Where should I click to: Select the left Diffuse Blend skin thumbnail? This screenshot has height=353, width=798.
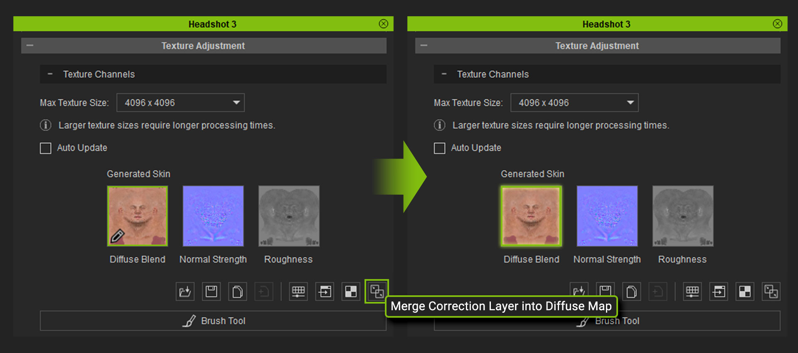click(138, 216)
